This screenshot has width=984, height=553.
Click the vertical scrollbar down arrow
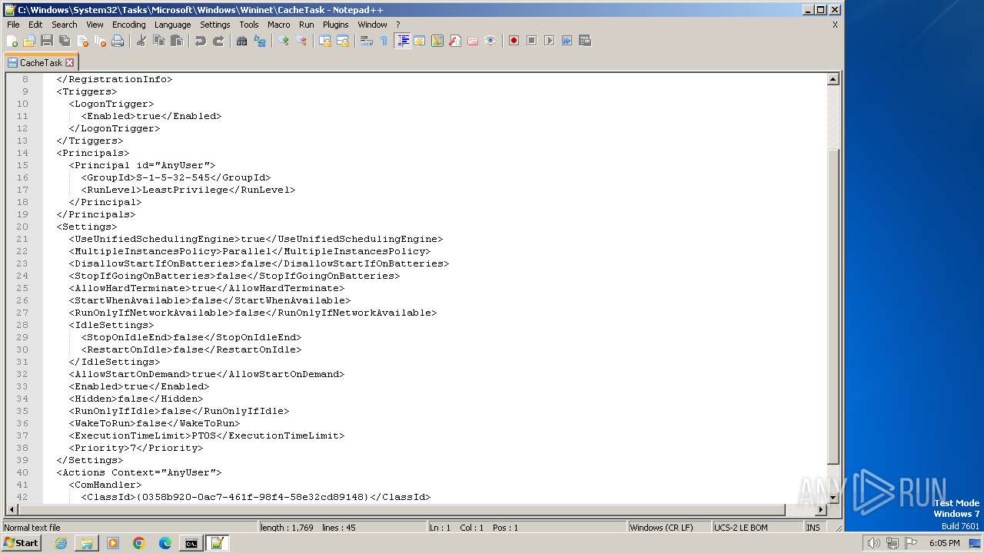click(x=833, y=498)
